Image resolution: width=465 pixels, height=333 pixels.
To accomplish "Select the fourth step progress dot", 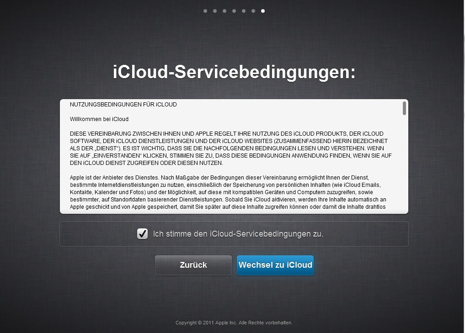I will coord(234,11).
